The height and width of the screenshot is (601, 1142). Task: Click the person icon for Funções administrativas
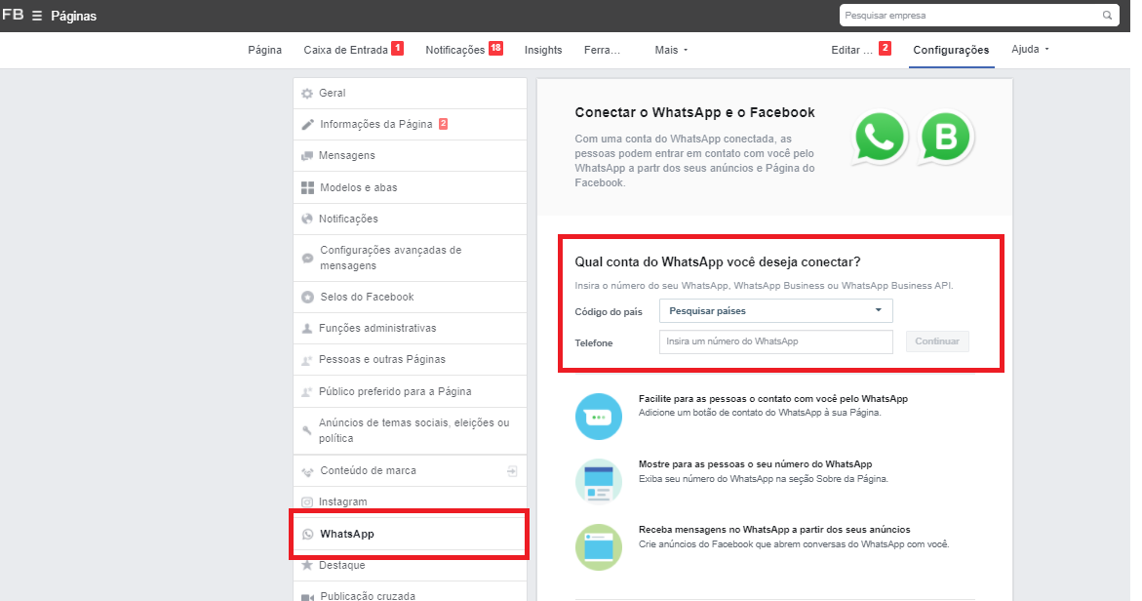click(x=307, y=329)
